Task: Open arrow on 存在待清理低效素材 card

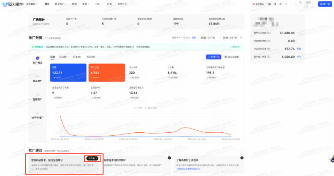Action: (x=169, y=158)
